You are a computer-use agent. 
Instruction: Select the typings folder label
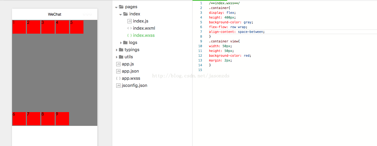point(132,50)
